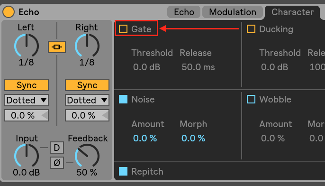This screenshot has height=186, width=325.
Task: Enable the Gate checkbox
Action: click(123, 29)
